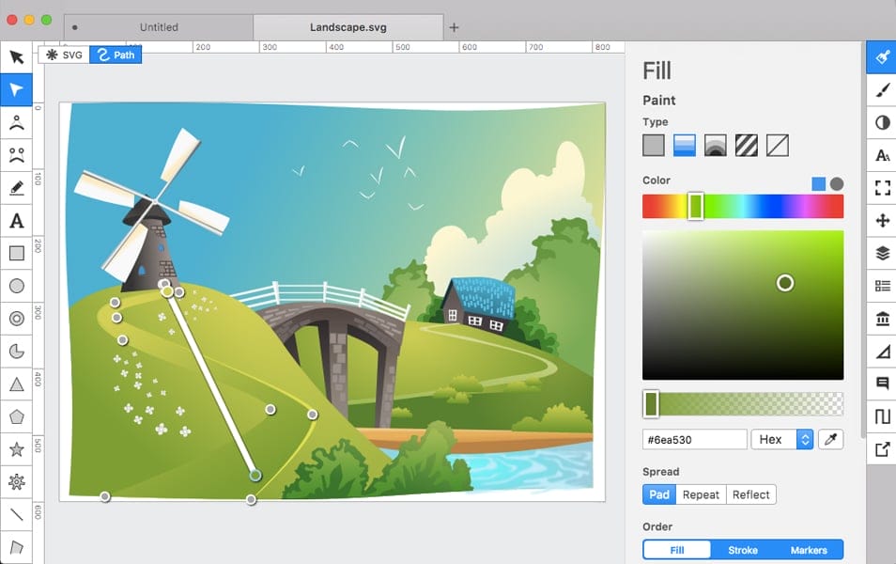This screenshot has height=564, width=896.
Task: Pick a new hue on the rainbow slider
Action: click(751, 206)
